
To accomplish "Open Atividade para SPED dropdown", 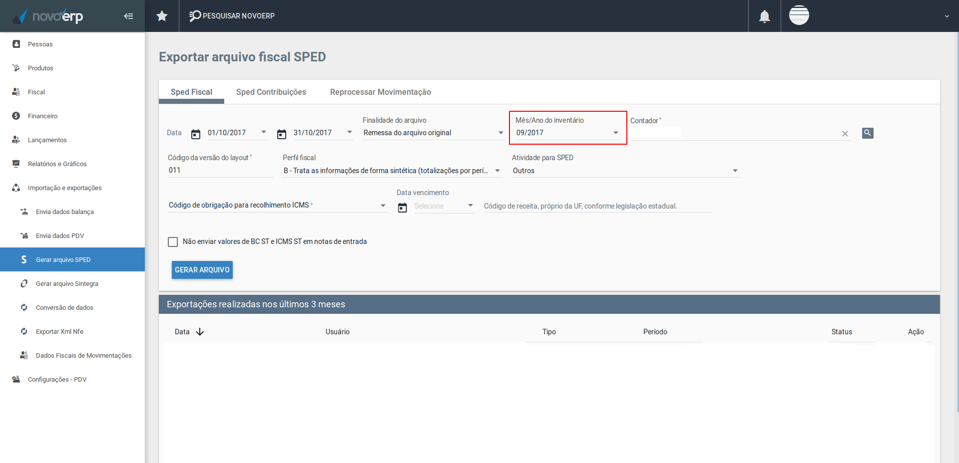I will [x=735, y=171].
